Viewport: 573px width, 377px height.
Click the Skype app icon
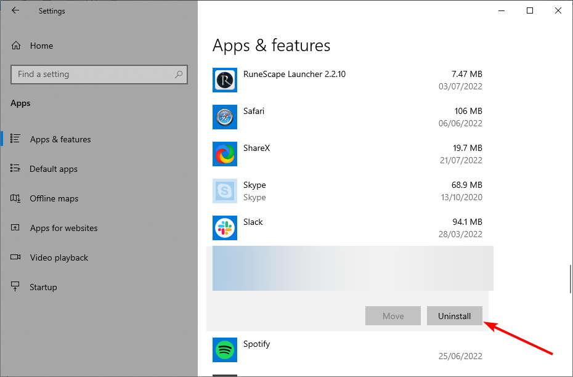point(225,191)
